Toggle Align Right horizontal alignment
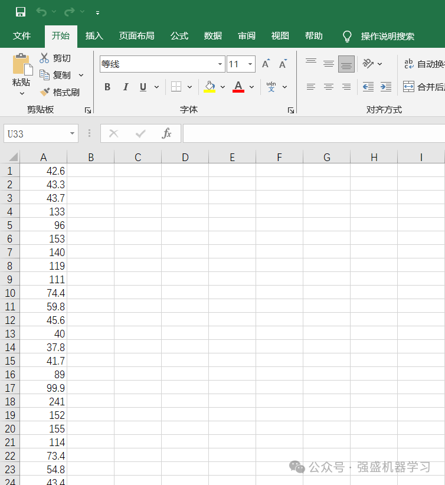This screenshot has width=445, height=485. pos(346,87)
